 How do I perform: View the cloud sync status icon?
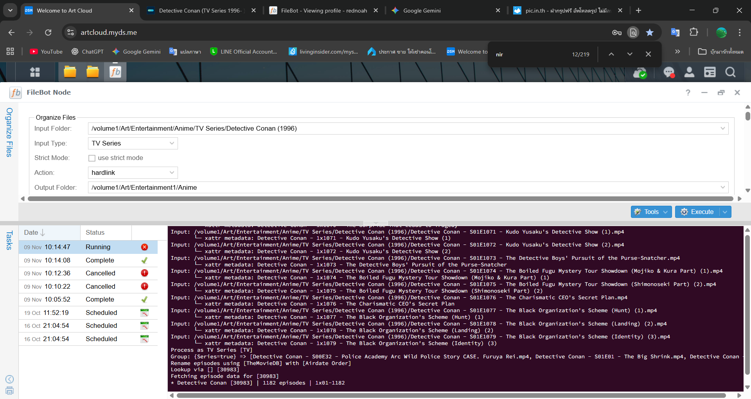point(640,73)
